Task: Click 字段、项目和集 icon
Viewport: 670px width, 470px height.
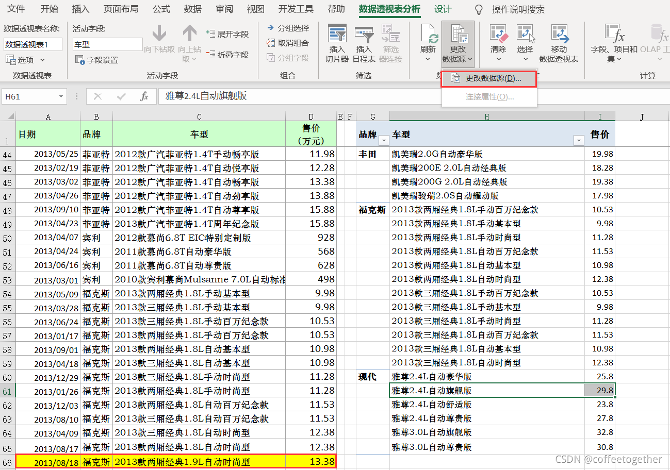Action: click(614, 34)
